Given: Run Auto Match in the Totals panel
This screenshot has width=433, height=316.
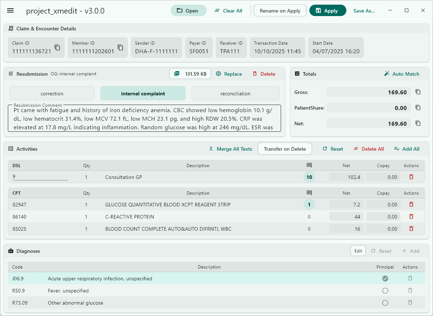Looking at the screenshot, I should pyautogui.click(x=402, y=74).
